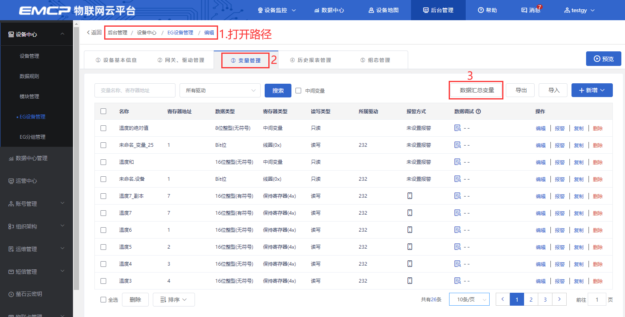Click phone alarm icon in 温度4 row
The width and height of the screenshot is (625, 317).
click(410, 264)
